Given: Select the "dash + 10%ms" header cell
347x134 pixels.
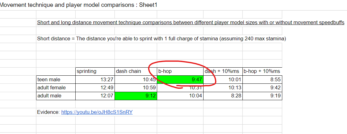Looking at the screenshot, I should tap(223, 71).
